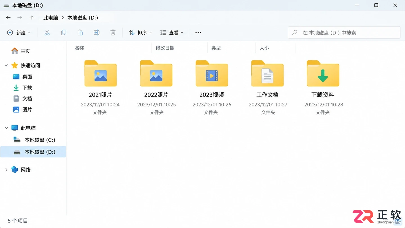Click the 2021照片 folder name label
This screenshot has height=228, width=405.
(100, 95)
